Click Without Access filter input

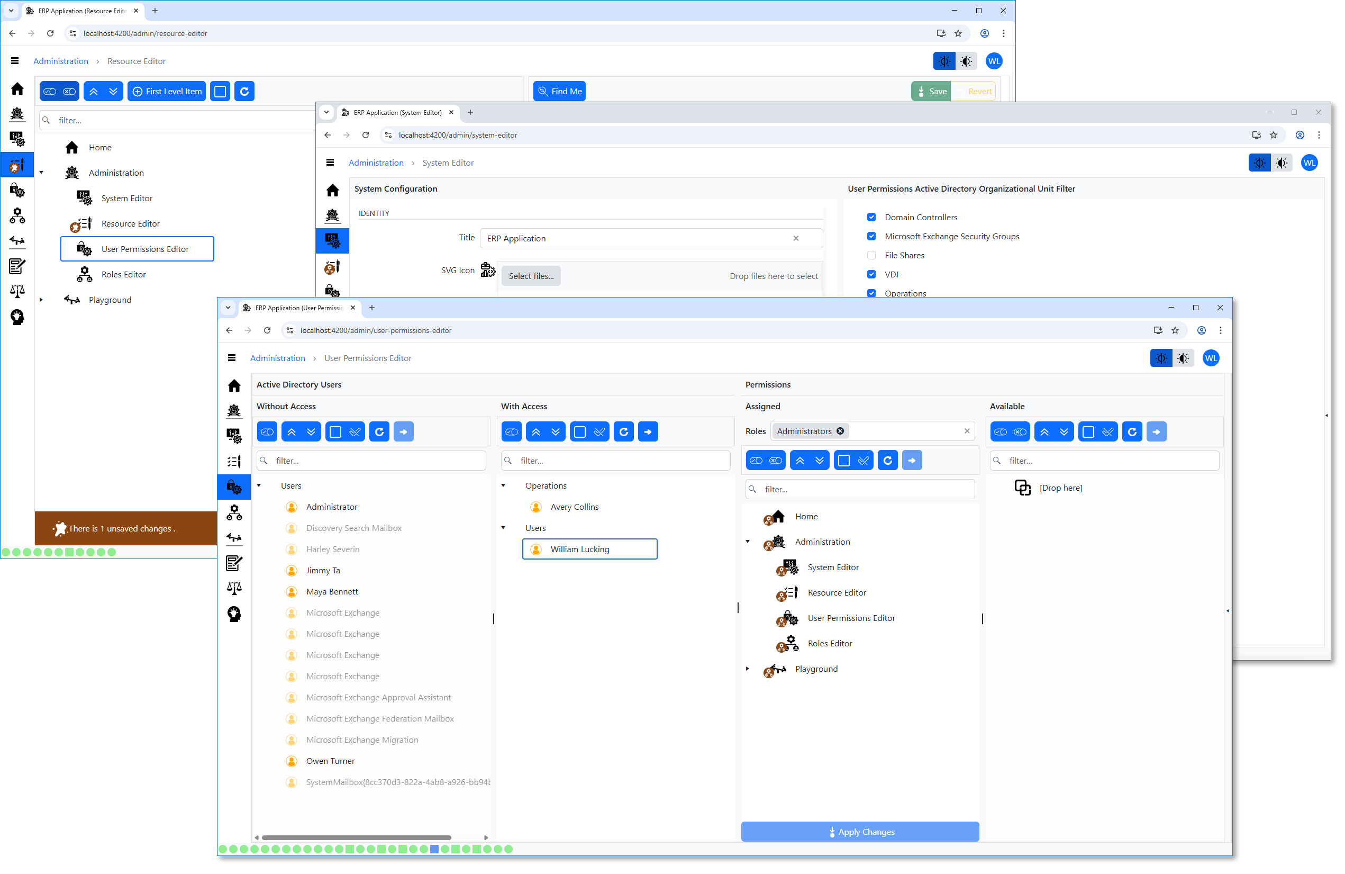pos(371,461)
